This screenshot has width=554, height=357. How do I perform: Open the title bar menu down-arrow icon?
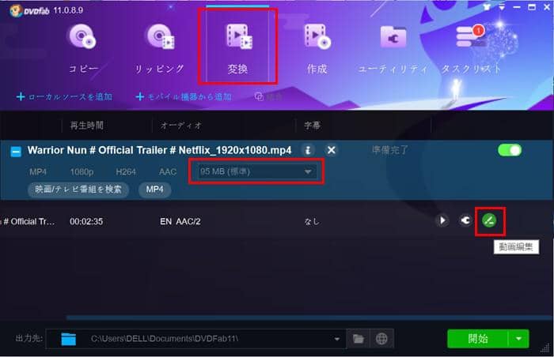click(x=502, y=7)
